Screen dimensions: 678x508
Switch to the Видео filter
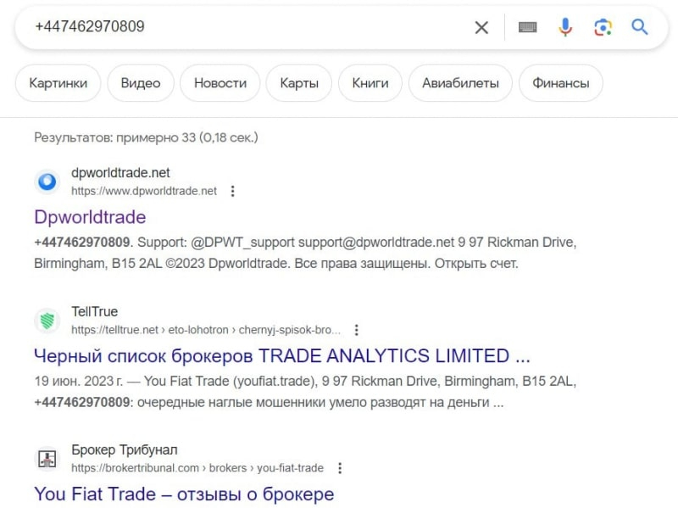click(x=141, y=83)
